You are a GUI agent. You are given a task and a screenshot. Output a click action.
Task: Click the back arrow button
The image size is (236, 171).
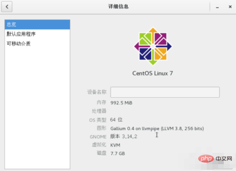point(7,7)
